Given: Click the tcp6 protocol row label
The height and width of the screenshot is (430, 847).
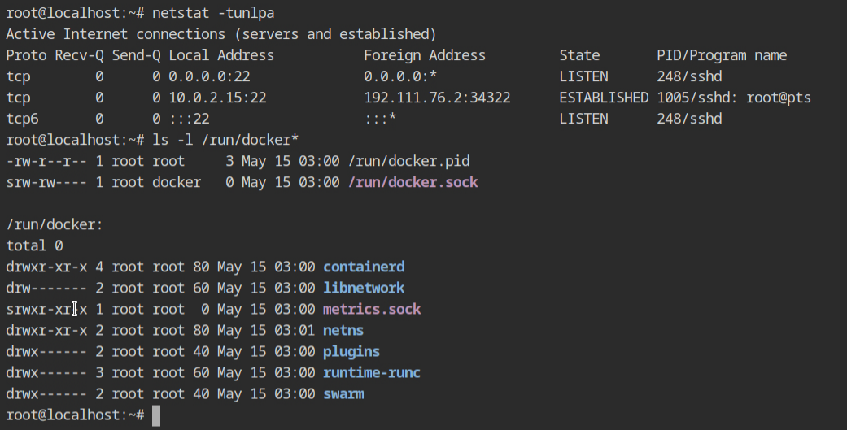Looking at the screenshot, I should pyautogui.click(x=22, y=119).
